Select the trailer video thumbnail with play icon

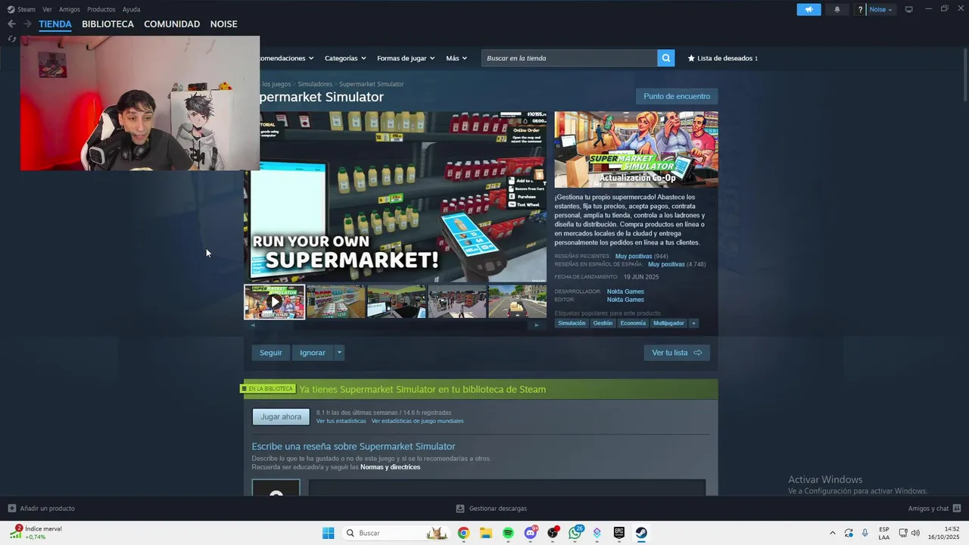[274, 302]
